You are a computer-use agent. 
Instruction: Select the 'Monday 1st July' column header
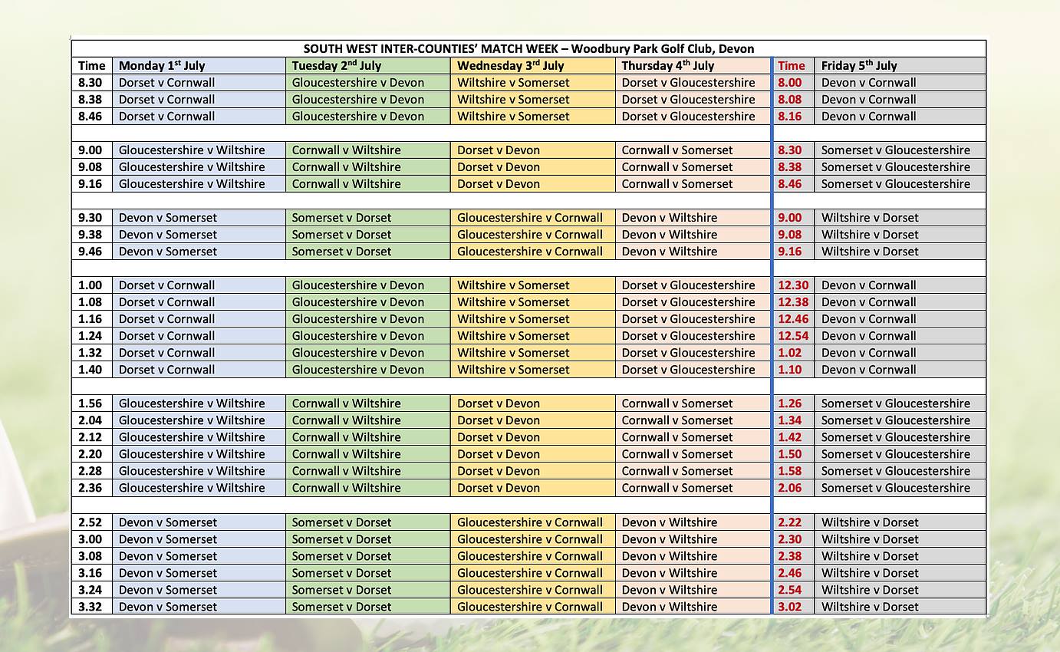pyautogui.click(x=199, y=65)
